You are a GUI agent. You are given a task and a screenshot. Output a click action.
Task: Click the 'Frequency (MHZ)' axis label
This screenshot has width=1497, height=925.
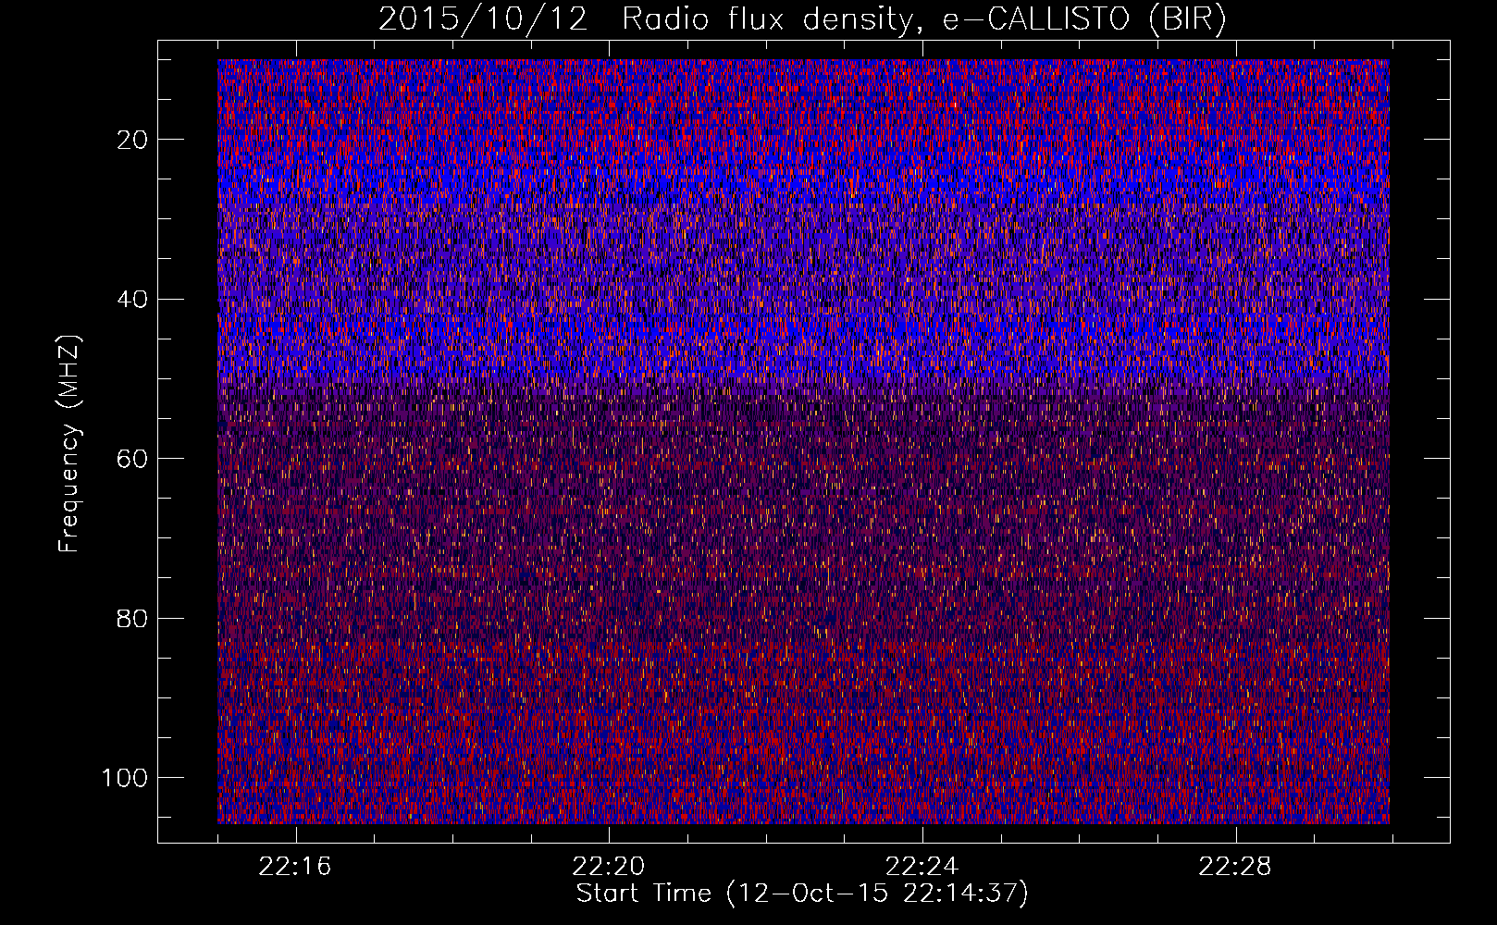(69, 443)
